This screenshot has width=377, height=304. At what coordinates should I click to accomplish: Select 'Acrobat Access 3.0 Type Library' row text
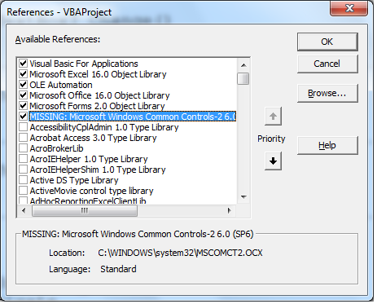(x=93, y=138)
